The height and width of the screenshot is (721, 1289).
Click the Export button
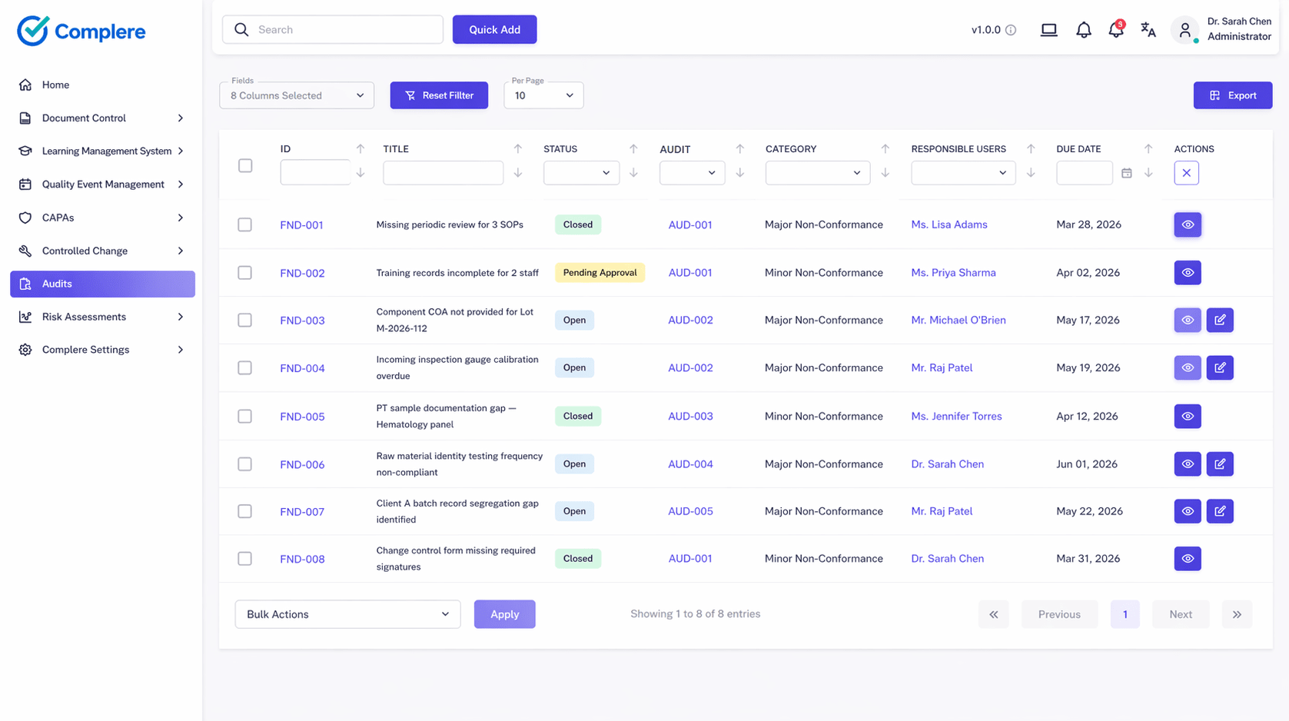[x=1233, y=95]
